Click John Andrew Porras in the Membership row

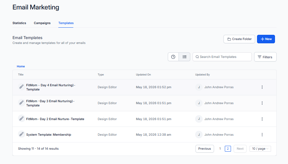[x=219, y=135]
